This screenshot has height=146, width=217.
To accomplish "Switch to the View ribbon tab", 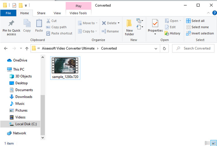I will click(57, 13).
